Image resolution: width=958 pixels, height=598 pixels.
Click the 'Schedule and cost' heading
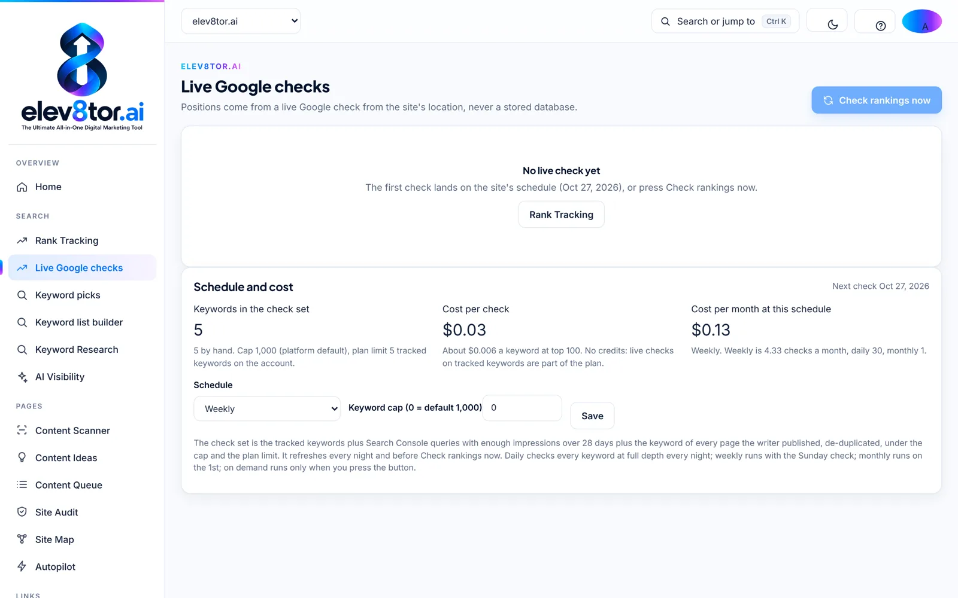tap(243, 287)
